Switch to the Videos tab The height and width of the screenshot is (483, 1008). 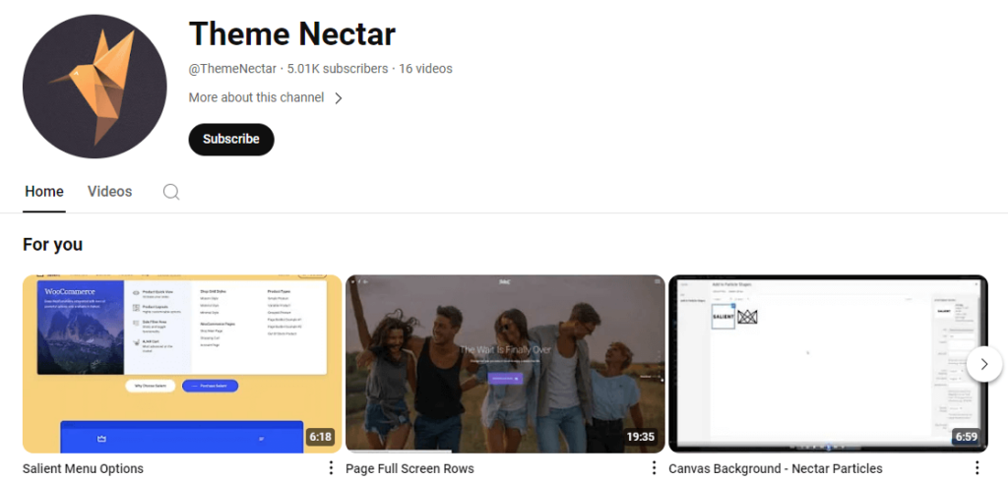110,192
